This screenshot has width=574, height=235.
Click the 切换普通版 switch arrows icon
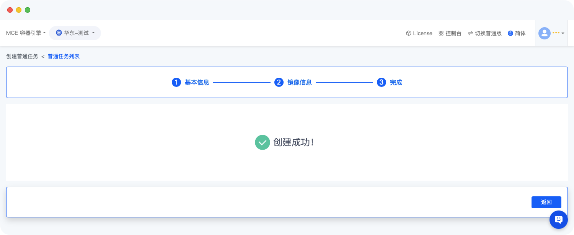tap(470, 33)
